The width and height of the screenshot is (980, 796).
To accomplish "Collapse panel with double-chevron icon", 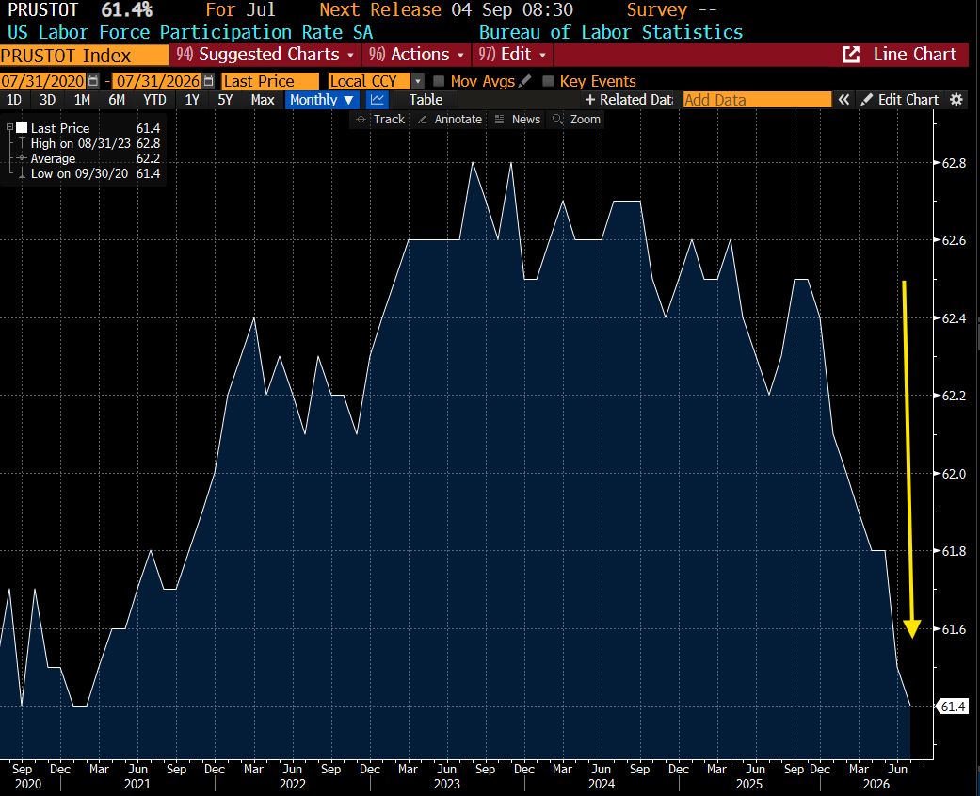I will (843, 100).
